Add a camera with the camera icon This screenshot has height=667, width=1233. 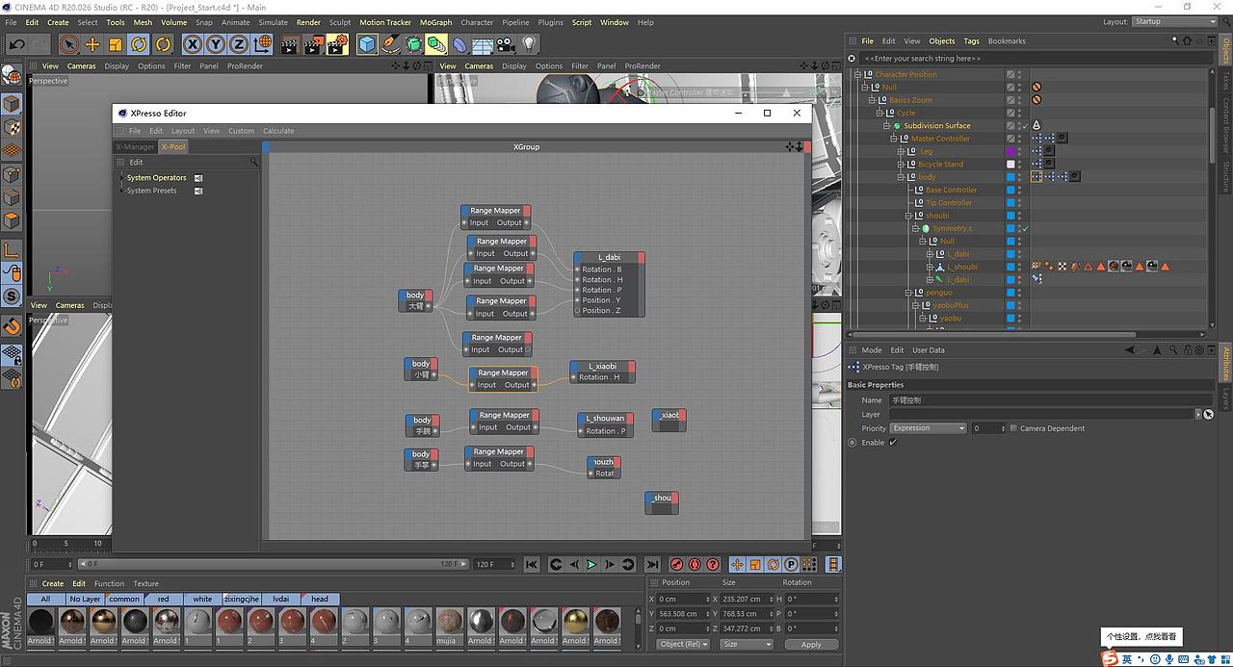coord(506,44)
